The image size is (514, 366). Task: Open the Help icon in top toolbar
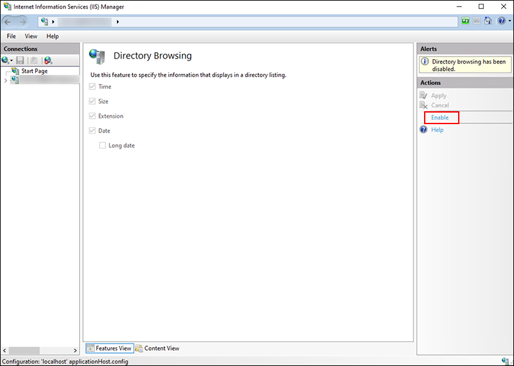pyautogui.click(x=502, y=21)
